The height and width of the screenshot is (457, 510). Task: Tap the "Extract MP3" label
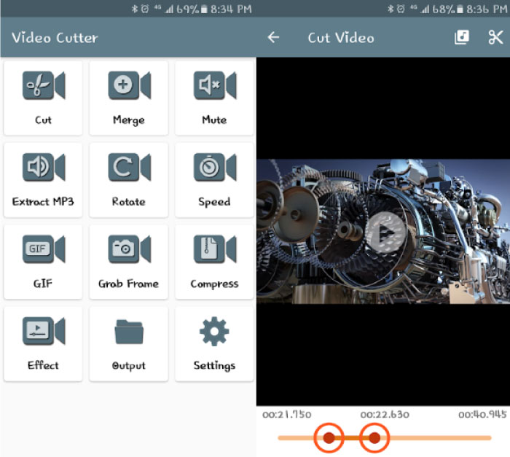[x=43, y=202]
